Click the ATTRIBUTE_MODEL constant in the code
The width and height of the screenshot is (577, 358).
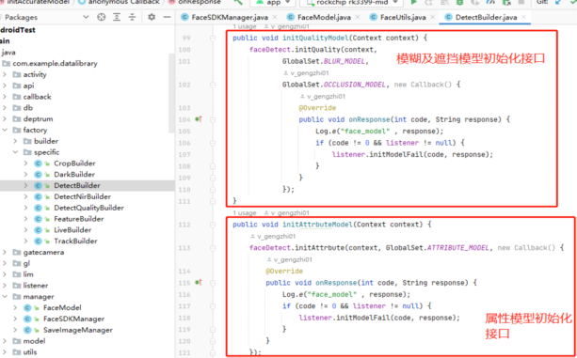click(x=458, y=248)
